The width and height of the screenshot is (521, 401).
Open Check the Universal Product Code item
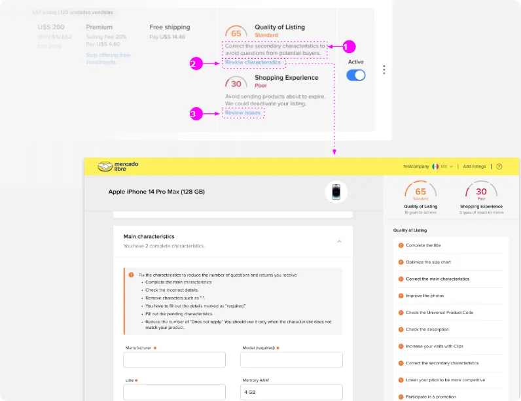(439, 313)
